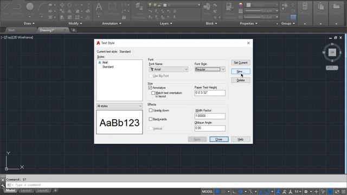The width and height of the screenshot is (347, 195).
Task: Expand the Annotation panel
Action: (112, 23)
